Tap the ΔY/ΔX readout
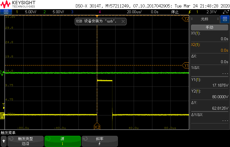This screenshot has height=147, width=230. pyautogui.click(x=210, y=117)
